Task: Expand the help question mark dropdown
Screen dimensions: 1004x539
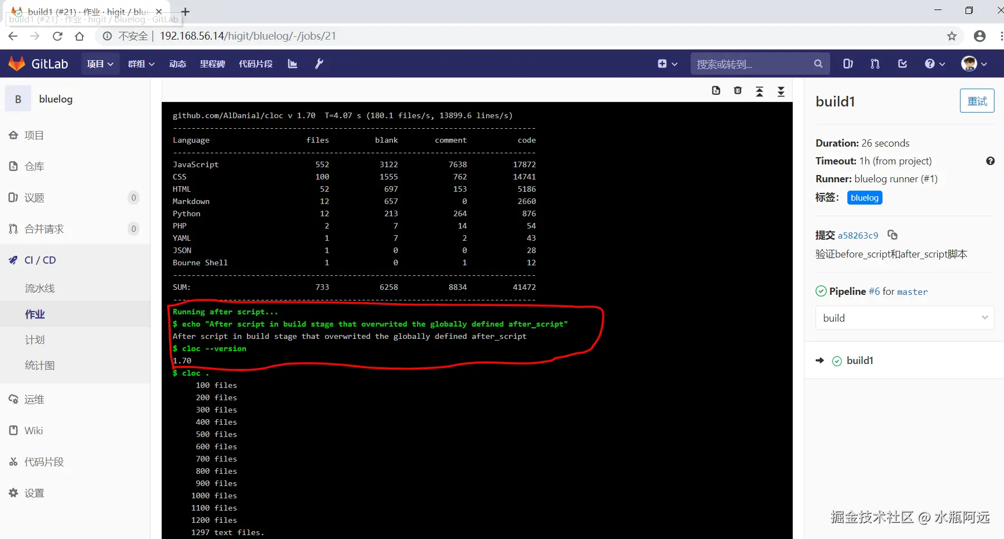Action: click(934, 64)
